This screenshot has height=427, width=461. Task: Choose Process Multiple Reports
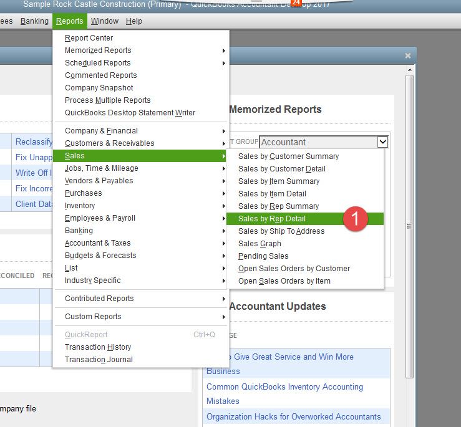(x=140, y=100)
